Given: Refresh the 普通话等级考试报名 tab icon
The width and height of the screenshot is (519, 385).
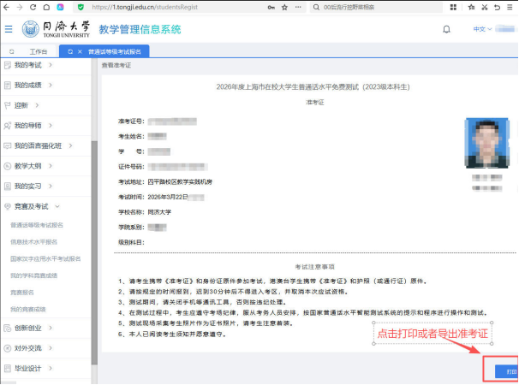Looking at the screenshot, I should pos(70,51).
